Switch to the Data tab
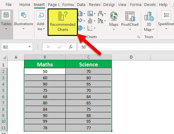174x134 pixels. 81,5
